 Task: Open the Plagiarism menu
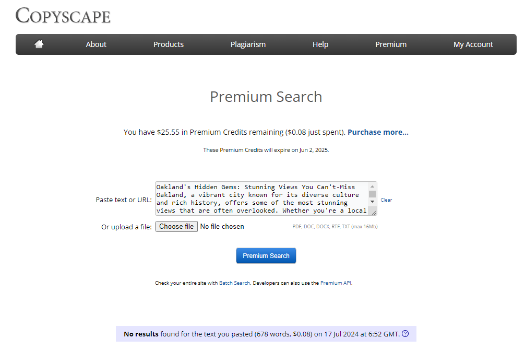(248, 44)
